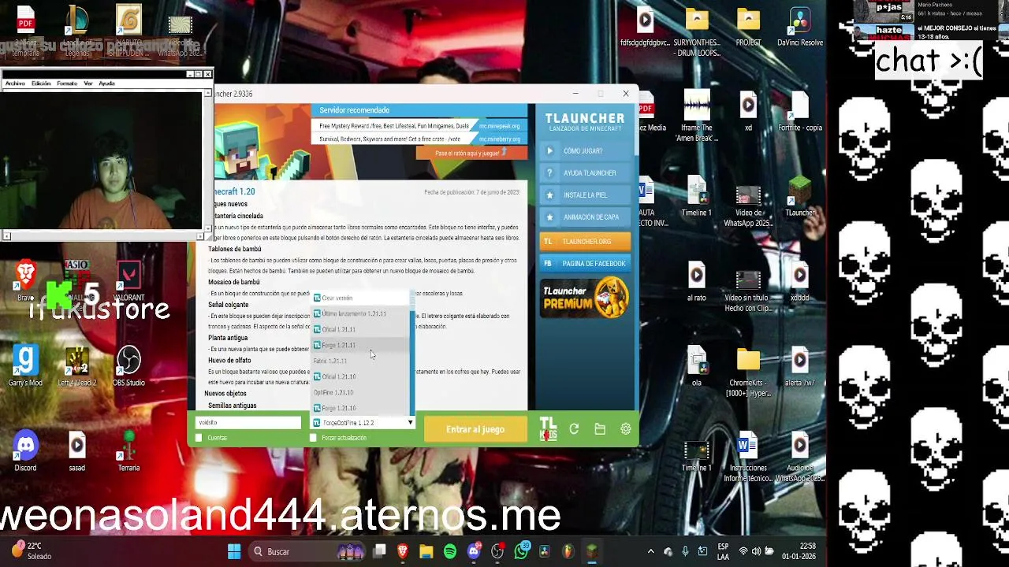Select the sasad file on desktop
The image size is (1009, 567).
77,450
